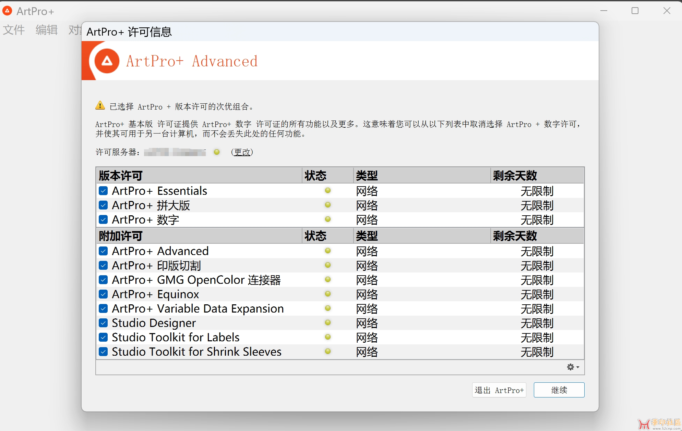682x431 pixels.
Task: Minimize the ArtPro+ main window
Action: (x=604, y=11)
